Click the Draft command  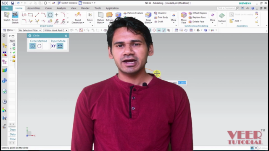[159, 21]
